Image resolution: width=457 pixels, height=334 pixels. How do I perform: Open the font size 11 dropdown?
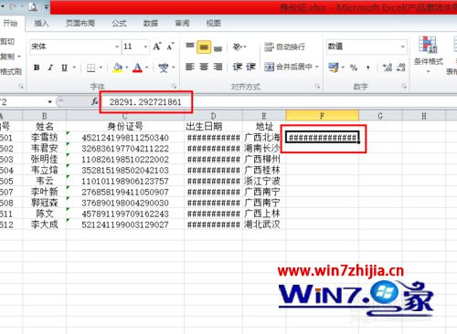[145, 47]
